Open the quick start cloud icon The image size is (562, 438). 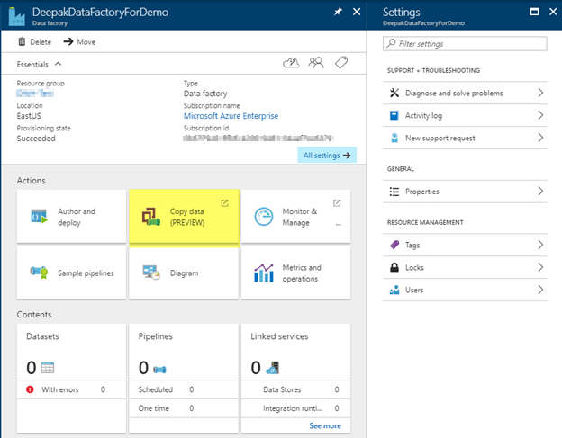point(291,63)
